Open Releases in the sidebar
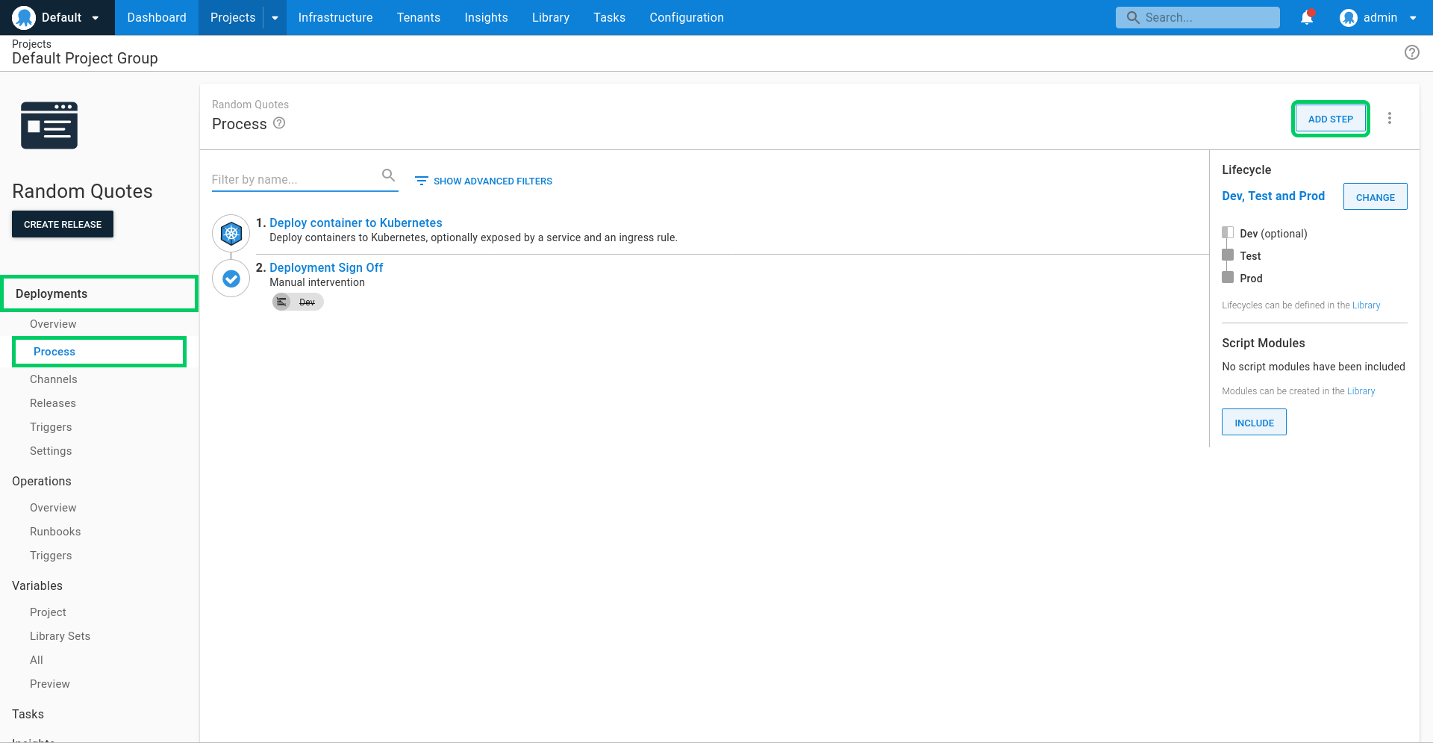This screenshot has width=1433, height=743. point(53,402)
